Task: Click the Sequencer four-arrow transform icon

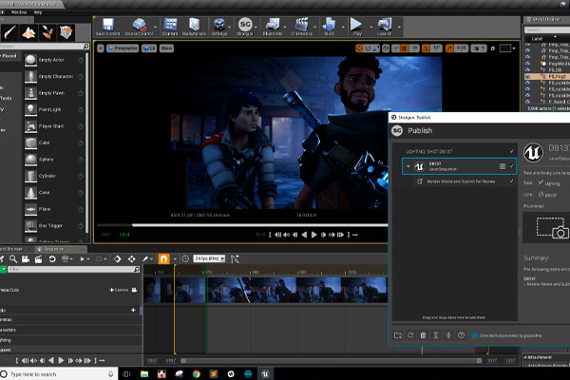Action: tap(132, 258)
